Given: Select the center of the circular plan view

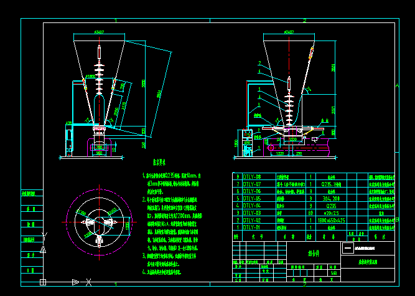Looking at the screenshot, I should [x=99, y=221].
